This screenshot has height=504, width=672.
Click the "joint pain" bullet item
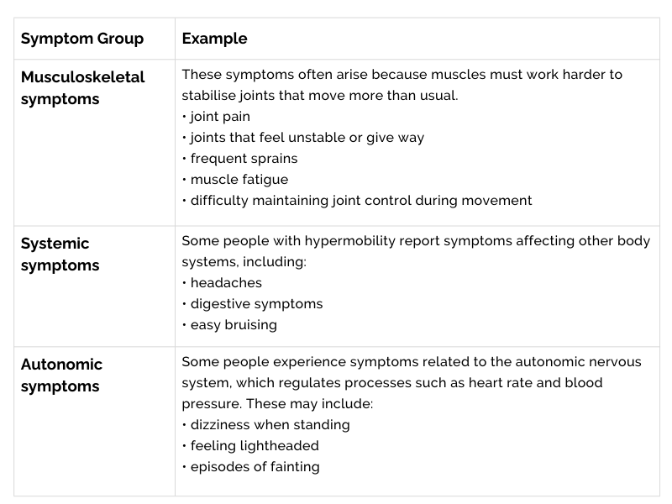[219, 117]
